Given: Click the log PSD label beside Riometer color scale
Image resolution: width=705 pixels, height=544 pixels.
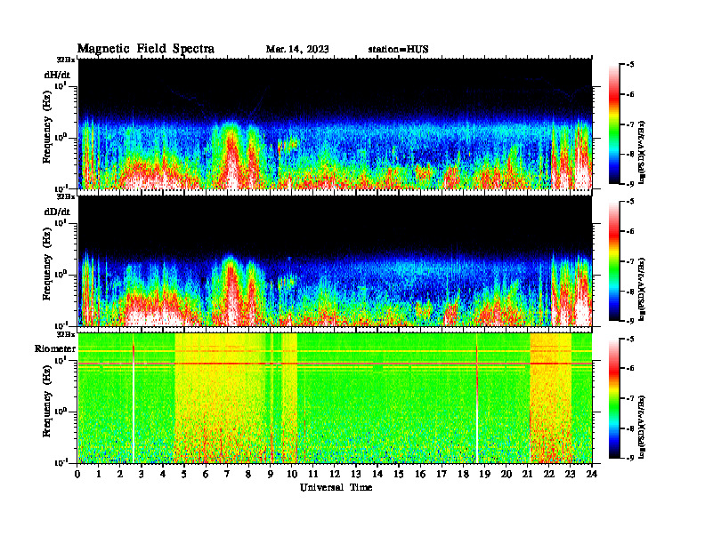Looking at the screenshot, I should click(643, 427).
